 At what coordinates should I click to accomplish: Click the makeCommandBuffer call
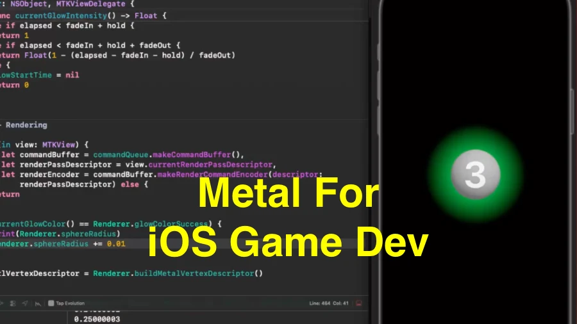(192, 155)
